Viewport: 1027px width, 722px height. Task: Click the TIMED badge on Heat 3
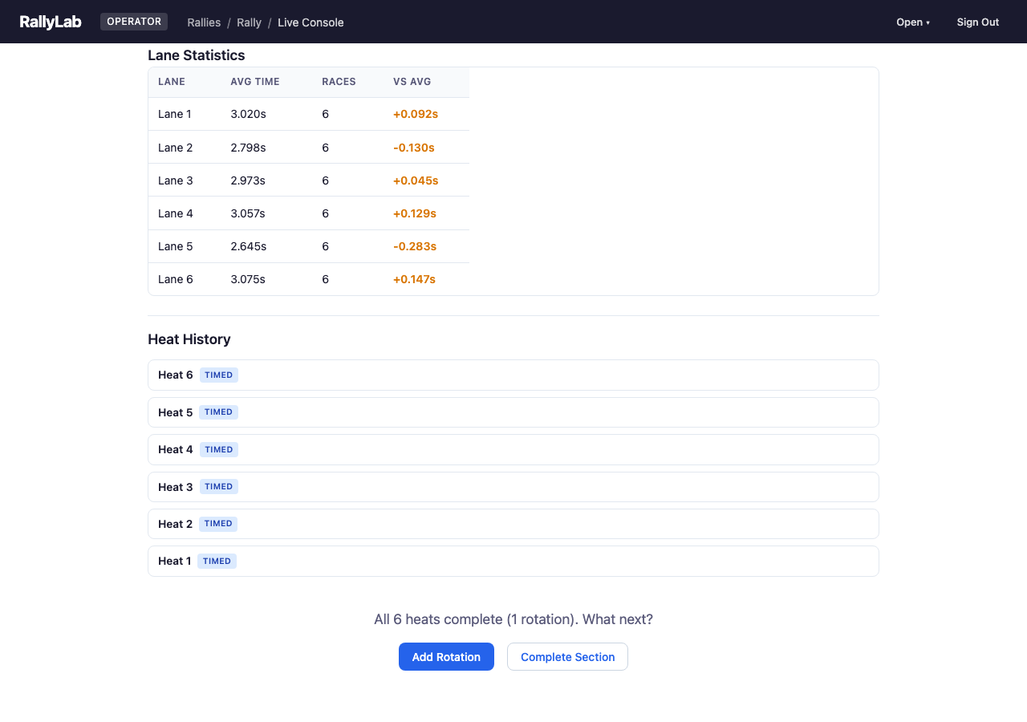218,486
